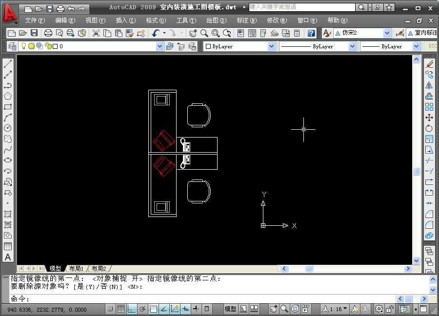Toggle Dynamic UCS in status bar
Viewport: 439px width, 316px height.
click(x=175, y=309)
